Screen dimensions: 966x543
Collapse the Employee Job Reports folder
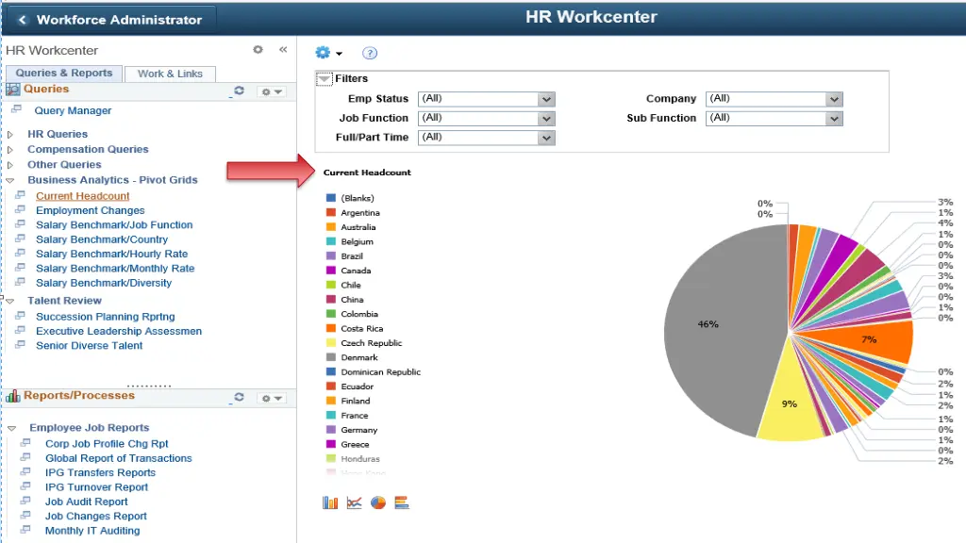click(11, 428)
